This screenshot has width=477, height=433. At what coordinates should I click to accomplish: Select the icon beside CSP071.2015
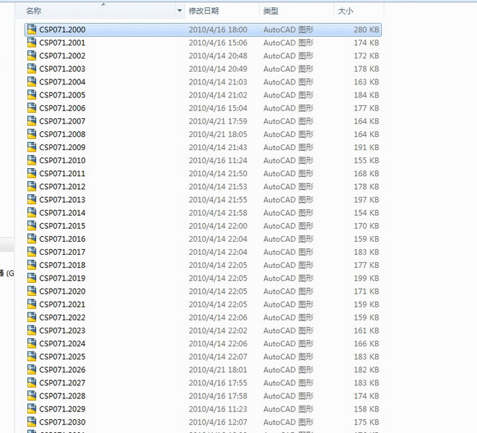point(32,226)
